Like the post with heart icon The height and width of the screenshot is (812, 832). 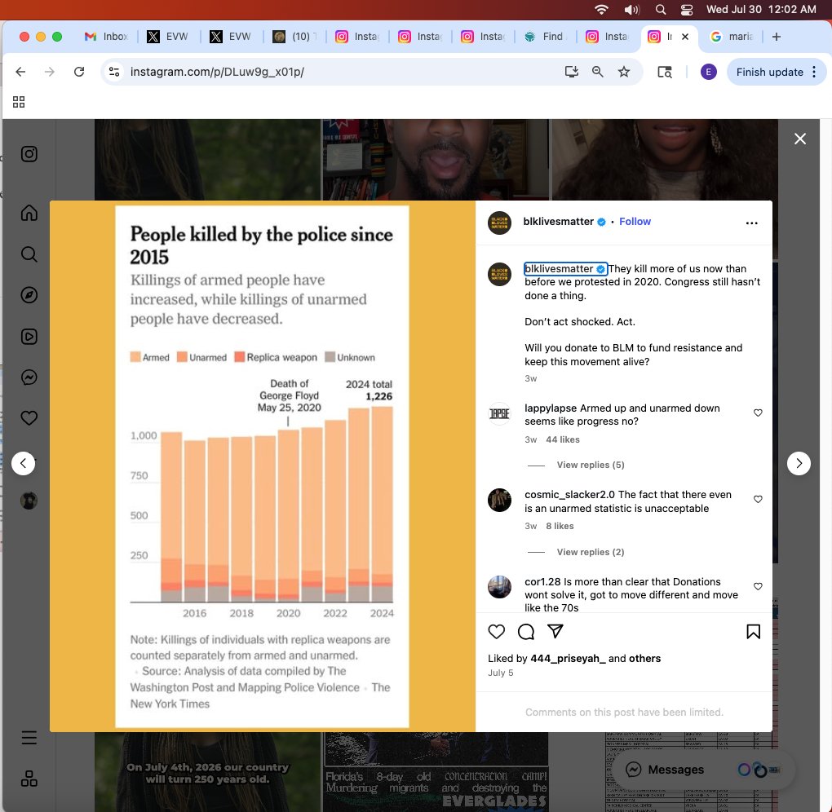(x=496, y=631)
